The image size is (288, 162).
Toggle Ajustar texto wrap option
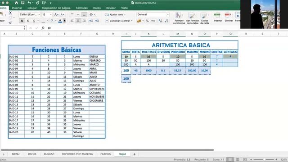(115, 14)
